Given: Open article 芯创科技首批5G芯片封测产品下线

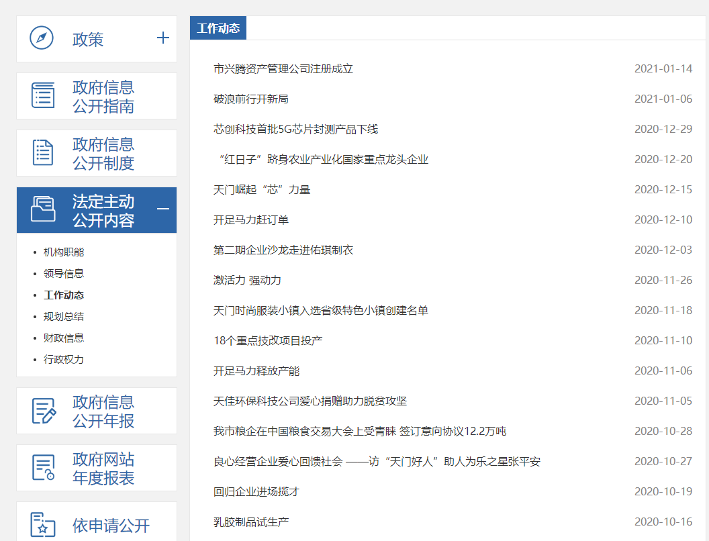Looking at the screenshot, I should coord(295,130).
